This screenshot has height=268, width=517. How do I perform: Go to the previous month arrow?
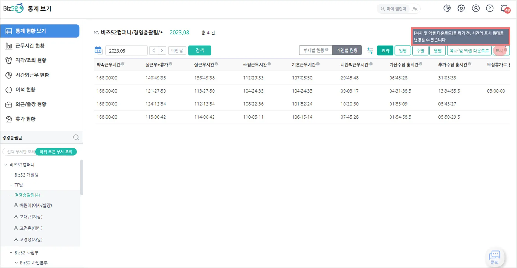[153, 50]
